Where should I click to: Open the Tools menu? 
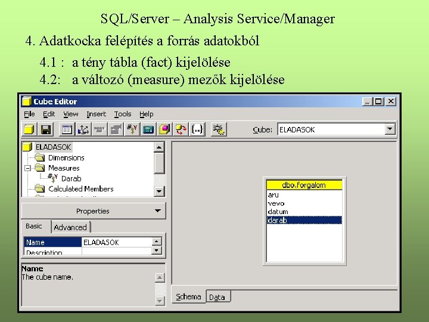123,114
